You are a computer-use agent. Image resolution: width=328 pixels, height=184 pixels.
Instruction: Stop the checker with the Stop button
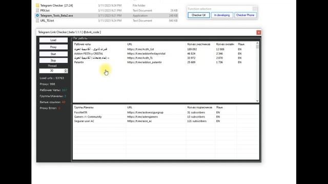53,60
